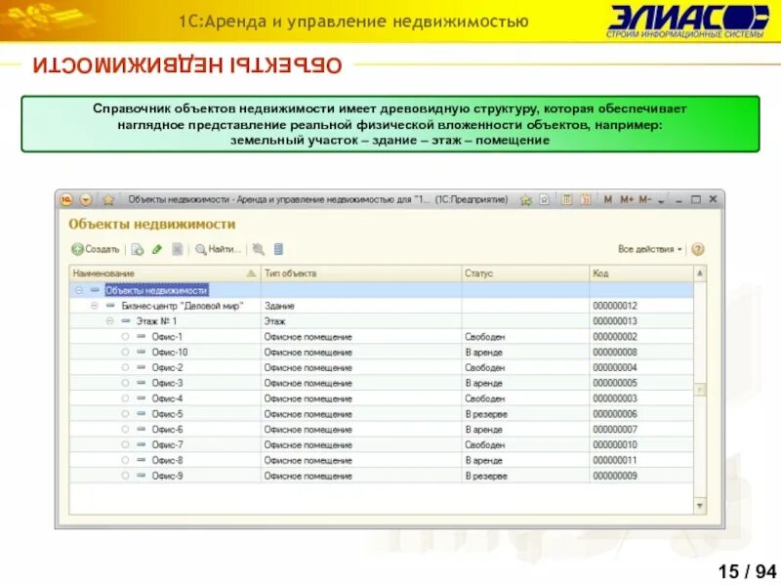This screenshot has height=586, width=781.
Task: Open the main menu round arrow button
Action: click(x=86, y=200)
